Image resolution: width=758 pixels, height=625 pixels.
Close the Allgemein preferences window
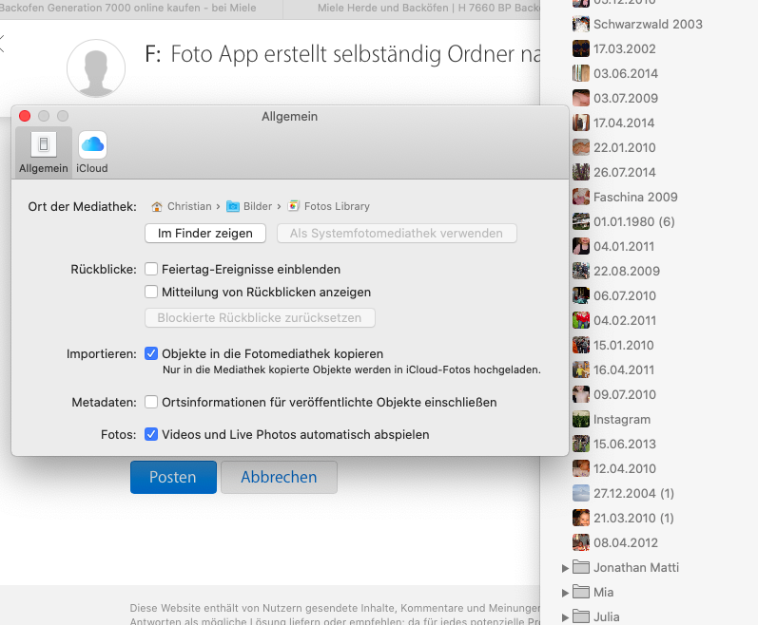point(25,116)
